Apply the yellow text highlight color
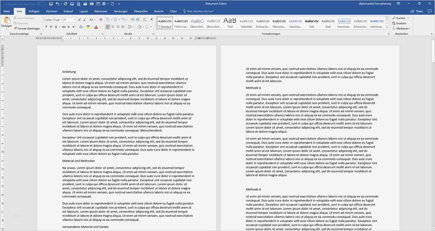Image resolution: width=435 pixels, height=231 pixels. pos(88,27)
